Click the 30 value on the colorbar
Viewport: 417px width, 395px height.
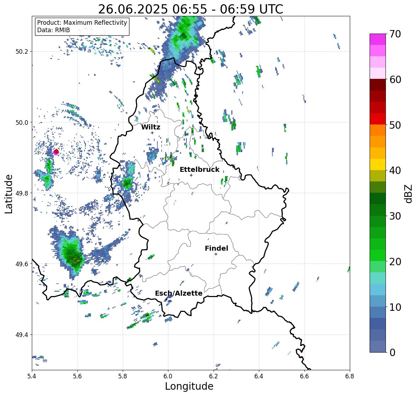click(x=395, y=216)
